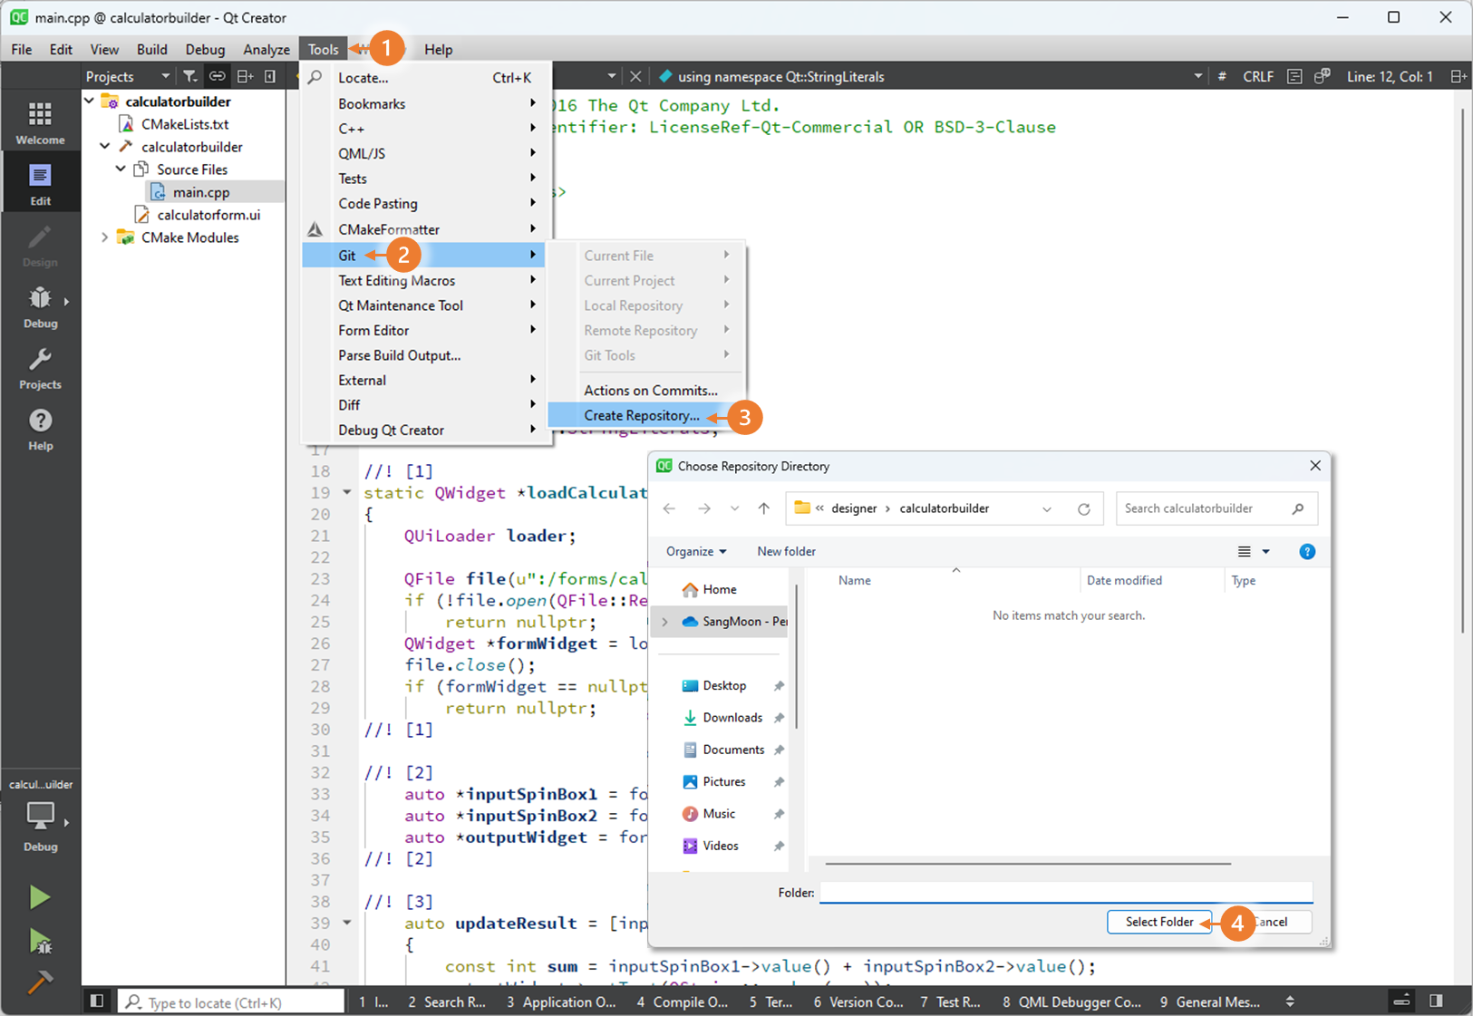Viewport: 1473px width, 1016px height.
Task: Select Create Repository menu entry
Action: click(641, 415)
